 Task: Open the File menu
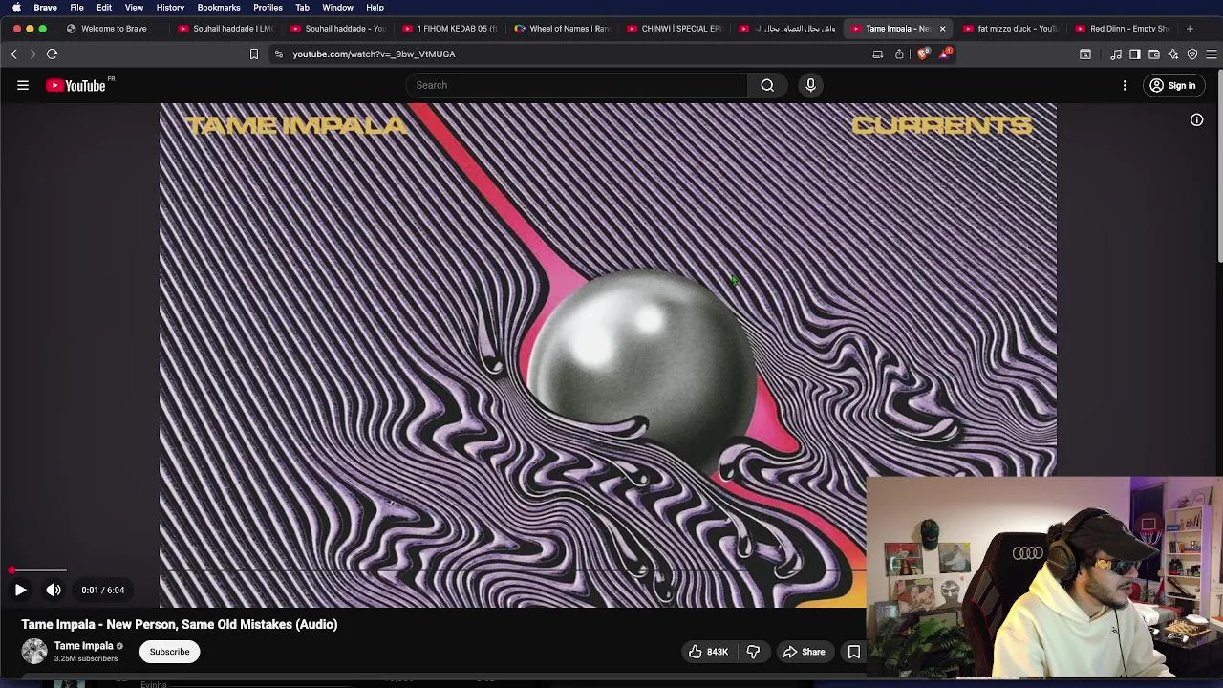coord(76,8)
